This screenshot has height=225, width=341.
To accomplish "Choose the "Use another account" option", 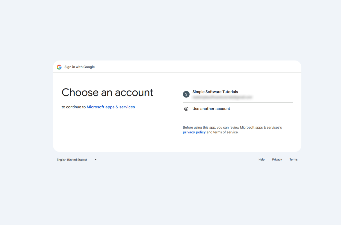I will [x=211, y=109].
